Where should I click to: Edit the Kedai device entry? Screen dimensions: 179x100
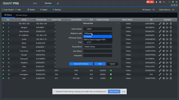(160, 39)
